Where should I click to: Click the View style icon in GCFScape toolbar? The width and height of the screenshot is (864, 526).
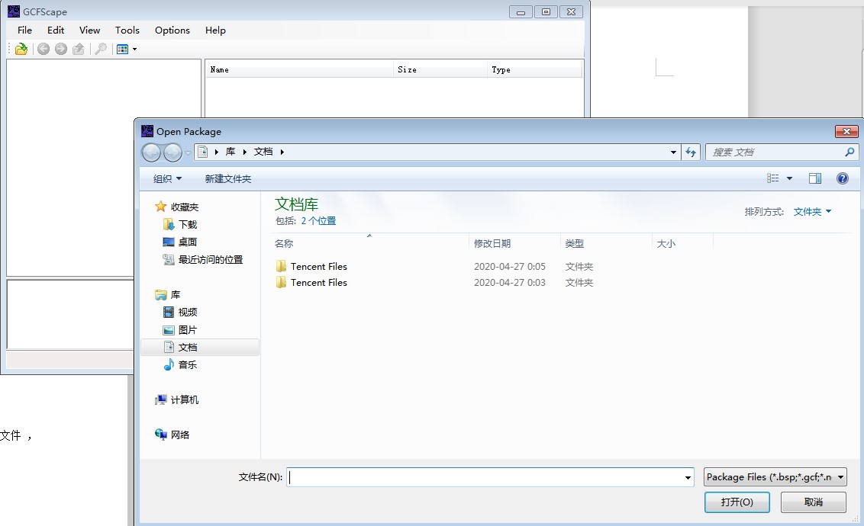122,49
